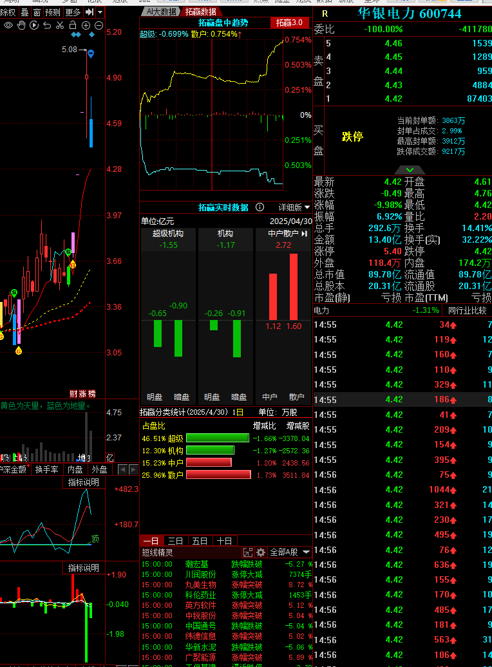
Task: Click the info icon beside 拓赢实时数据
Action: click(x=260, y=207)
